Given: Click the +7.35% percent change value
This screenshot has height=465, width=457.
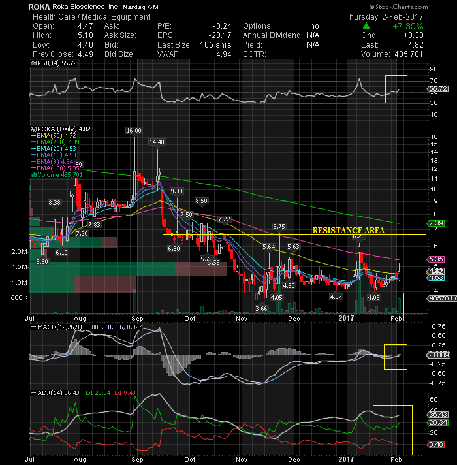Looking at the screenshot, I should (408, 26).
